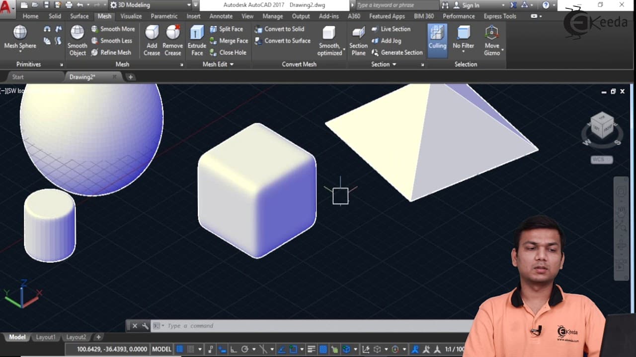
Task: Click the Plot printer icon in quick access toolbar
Action: click(x=69, y=5)
